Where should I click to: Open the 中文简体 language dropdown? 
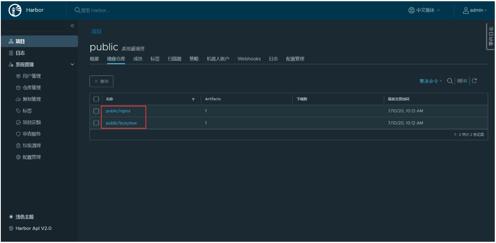(x=424, y=10)
